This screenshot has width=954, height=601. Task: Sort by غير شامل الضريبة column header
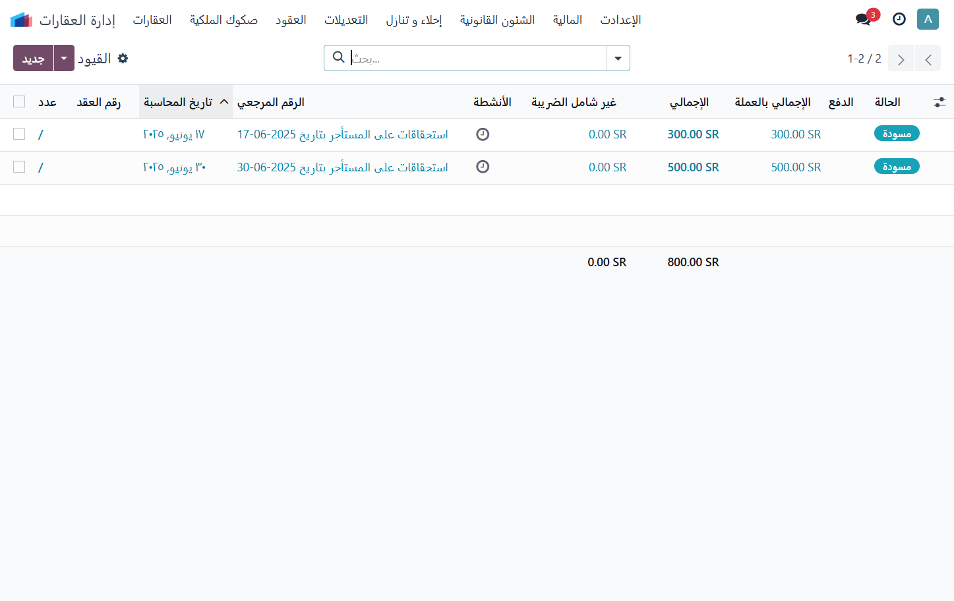(x=574, y=102)
